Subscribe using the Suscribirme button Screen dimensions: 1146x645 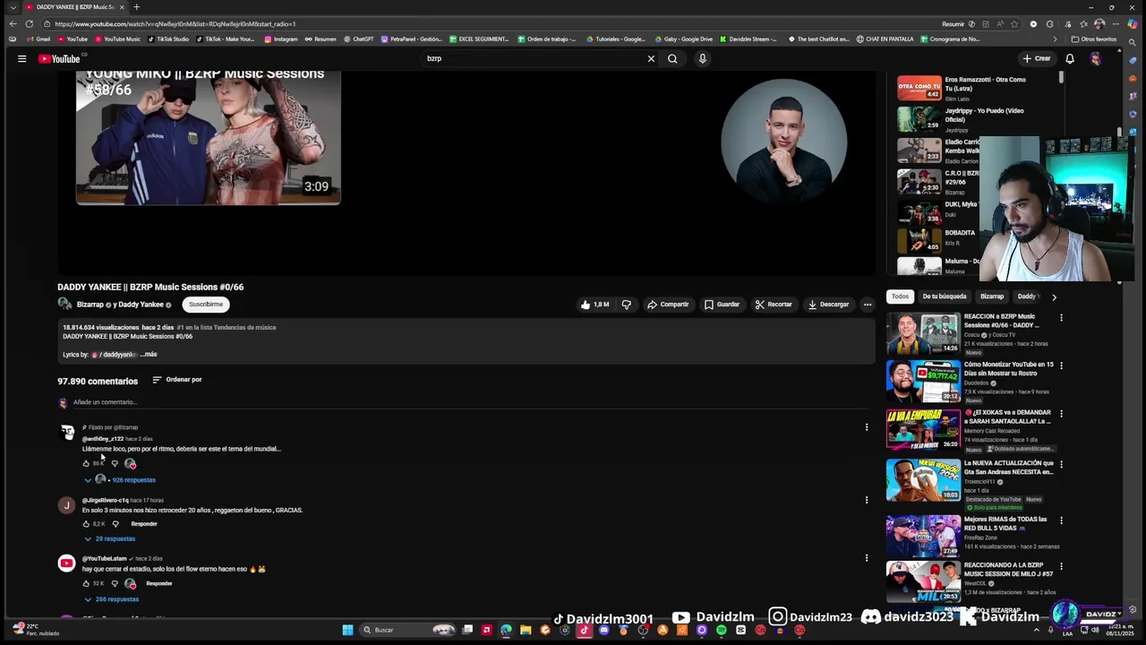click(206, 305)
